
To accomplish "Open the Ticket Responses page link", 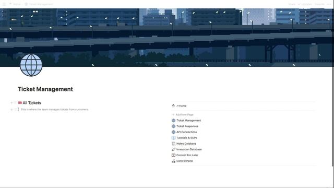I will (187, 126).
